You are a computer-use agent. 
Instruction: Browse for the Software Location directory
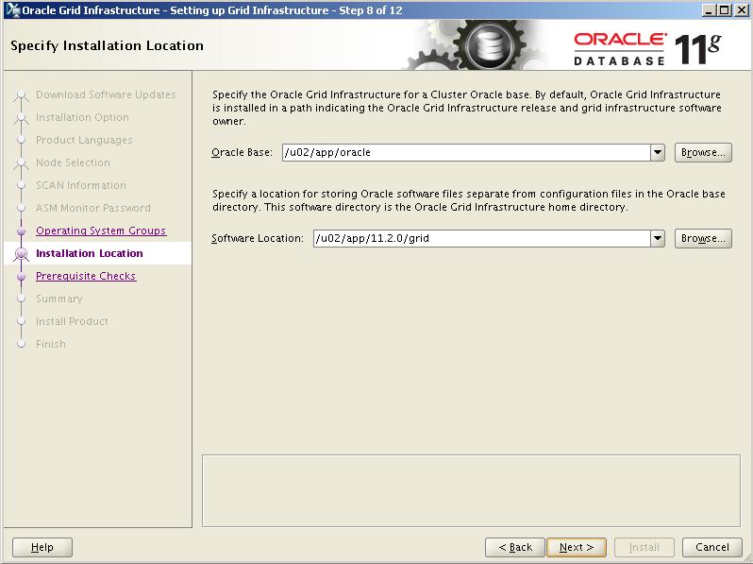coord(703,238)
